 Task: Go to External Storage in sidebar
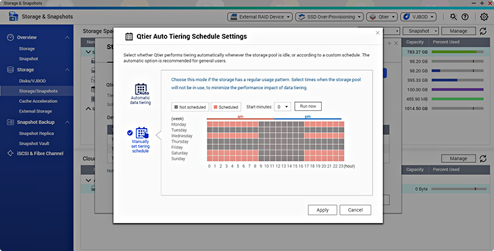35,111
